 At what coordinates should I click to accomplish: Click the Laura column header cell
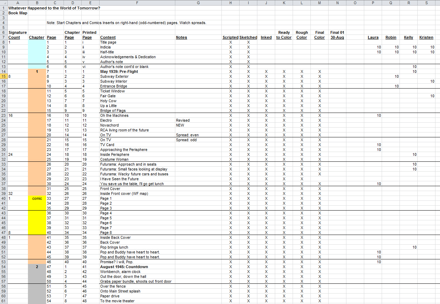(373, 37)
